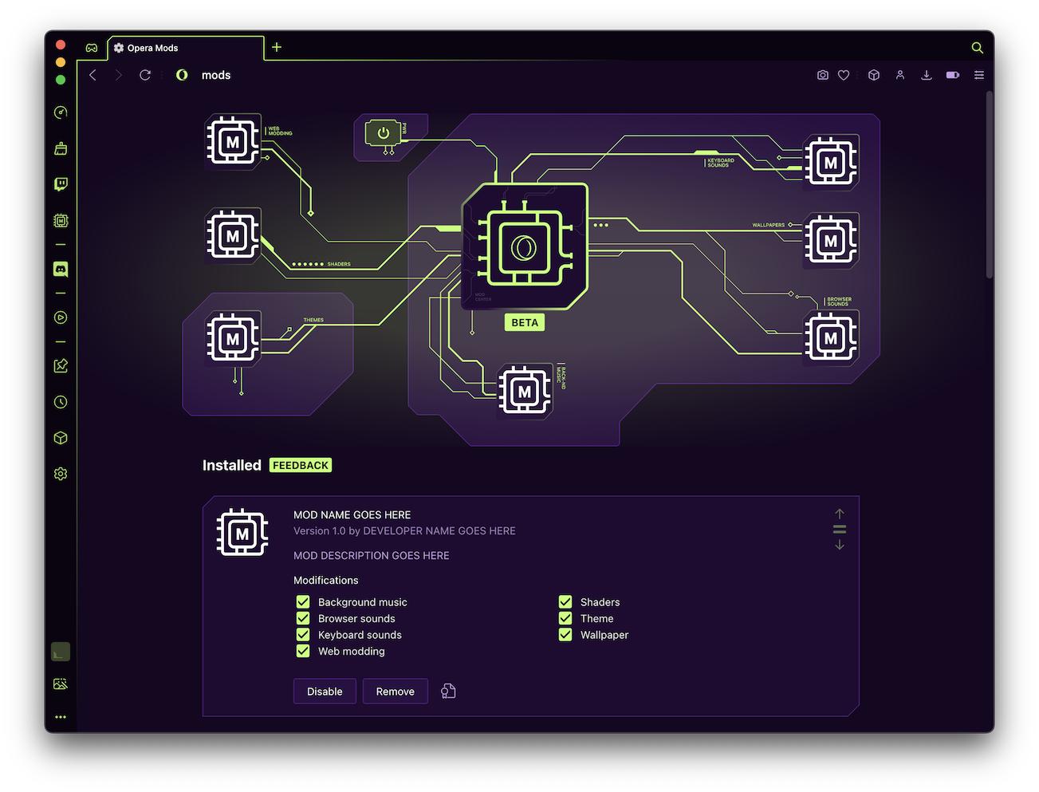1039x792 pixels.
Task: Click the BETA label under central chip
Action: tap(525, 322)
